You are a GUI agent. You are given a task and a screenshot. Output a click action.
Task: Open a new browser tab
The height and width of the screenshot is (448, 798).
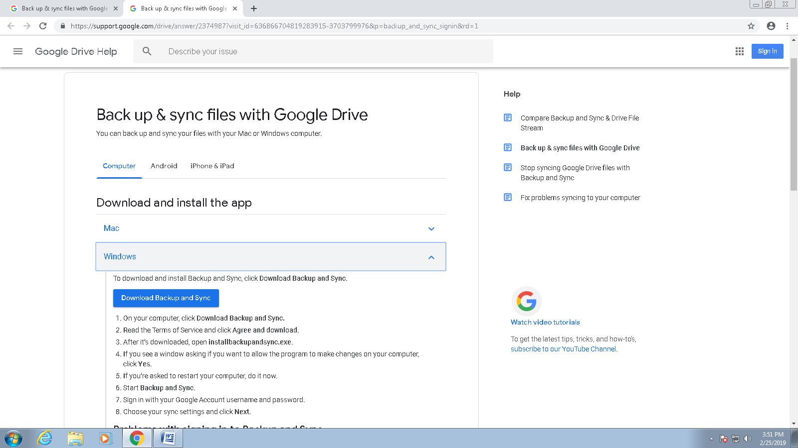tap(254, 8)
